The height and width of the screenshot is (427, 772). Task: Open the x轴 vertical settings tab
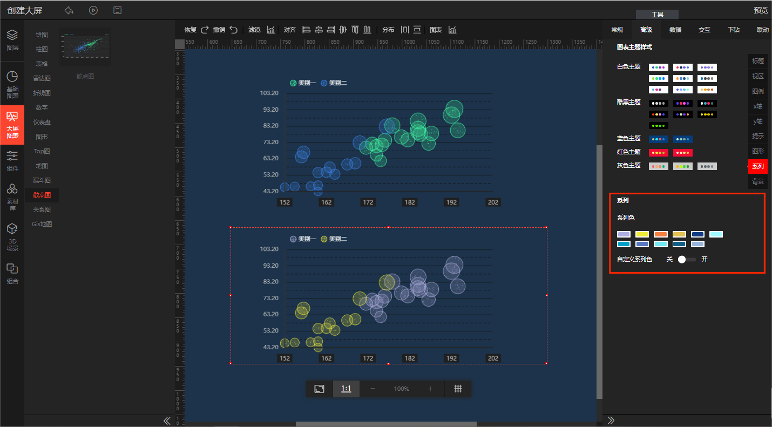(x=758, y=106)
